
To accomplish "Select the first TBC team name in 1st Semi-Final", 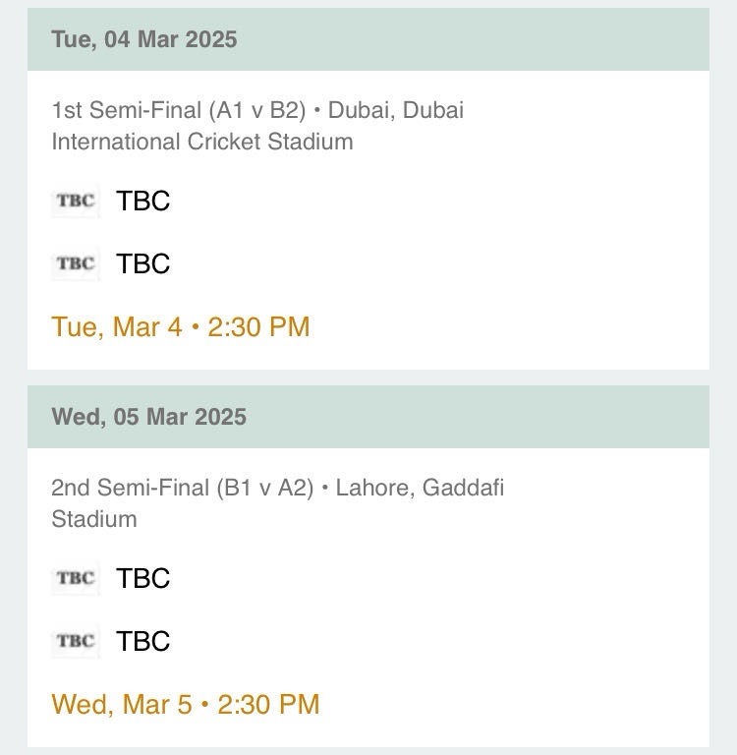I will coord(143,201).
